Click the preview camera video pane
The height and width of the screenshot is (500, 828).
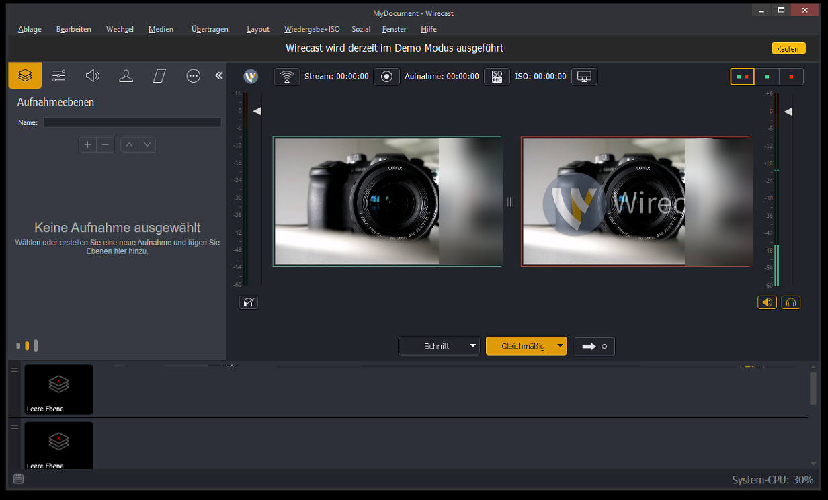387,202
